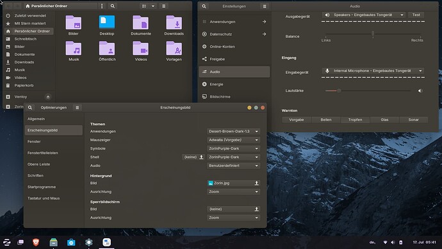The height and width of the screenshot is (249, 442).
Task: Click the file manager search icon
Action: click(x=113, y=6)
